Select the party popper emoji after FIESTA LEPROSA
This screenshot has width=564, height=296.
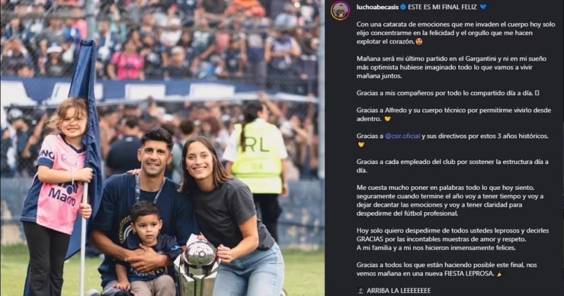500,274
